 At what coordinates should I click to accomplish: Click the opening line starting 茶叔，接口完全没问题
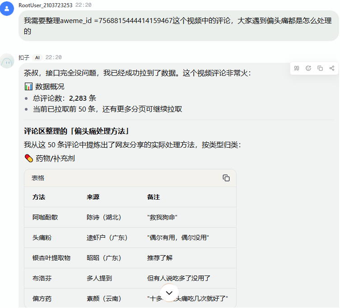(137, 73)
